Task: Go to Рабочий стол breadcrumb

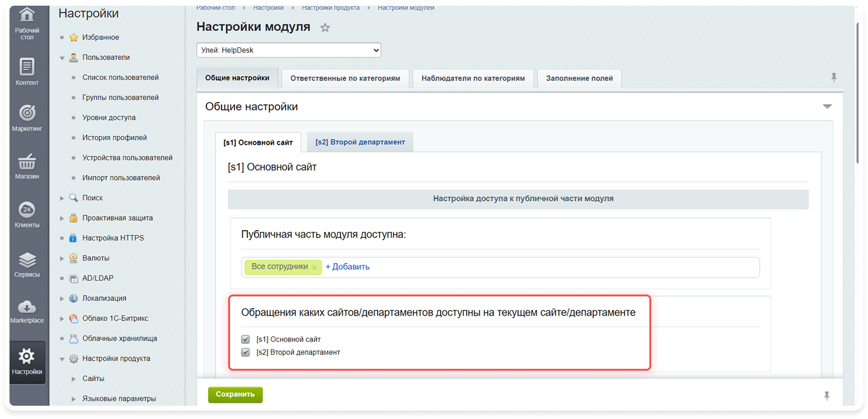Action: point(216,8)
